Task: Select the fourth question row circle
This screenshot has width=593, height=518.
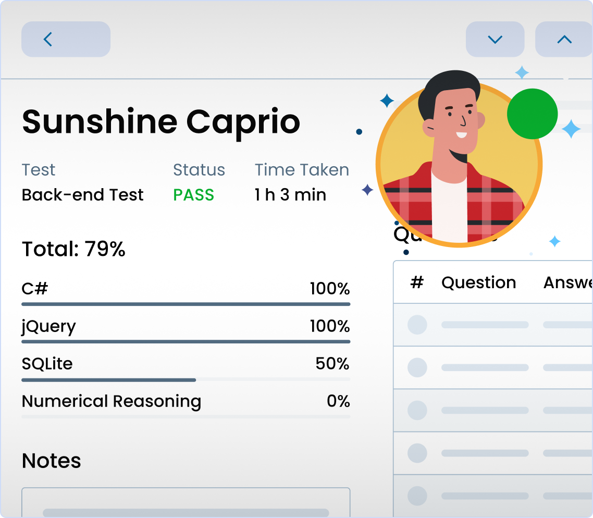Action: coord(417,453)
